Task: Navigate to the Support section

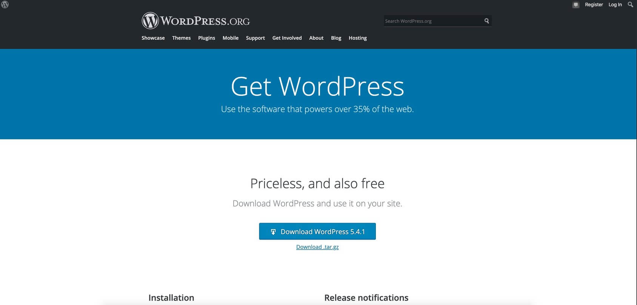Action: point(255,38)
